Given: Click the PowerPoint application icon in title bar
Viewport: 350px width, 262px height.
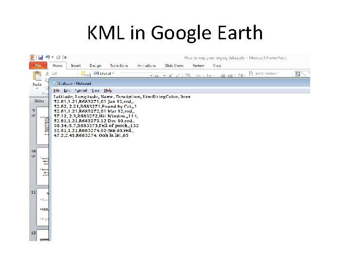Looking at the screenshot, I should (32, 57).
